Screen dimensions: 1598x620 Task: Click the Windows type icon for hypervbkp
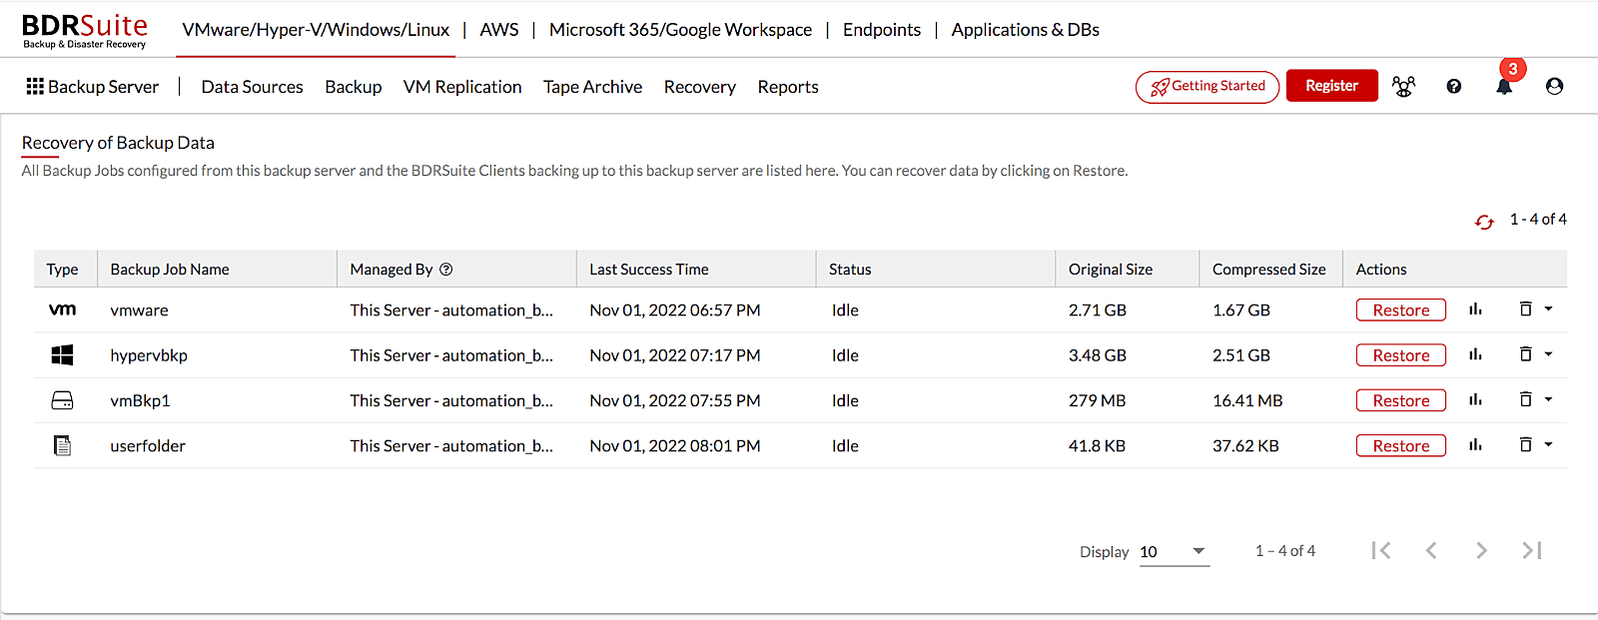coord(62,354)
